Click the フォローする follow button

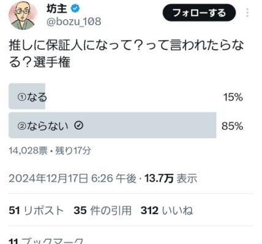(199, 13)
